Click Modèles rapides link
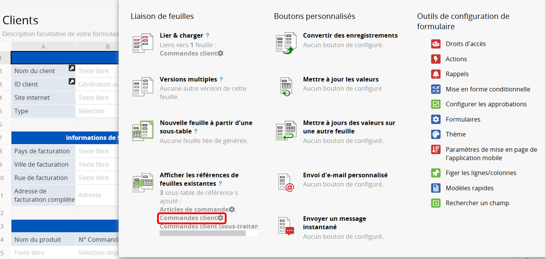The width and height of the screenshot is (546, 259). [469, 188]
